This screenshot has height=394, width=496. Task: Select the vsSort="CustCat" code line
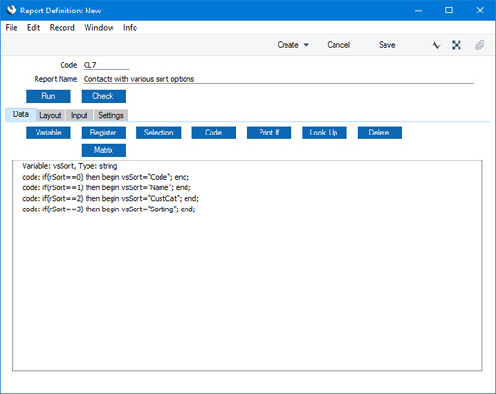click(111, 199)
